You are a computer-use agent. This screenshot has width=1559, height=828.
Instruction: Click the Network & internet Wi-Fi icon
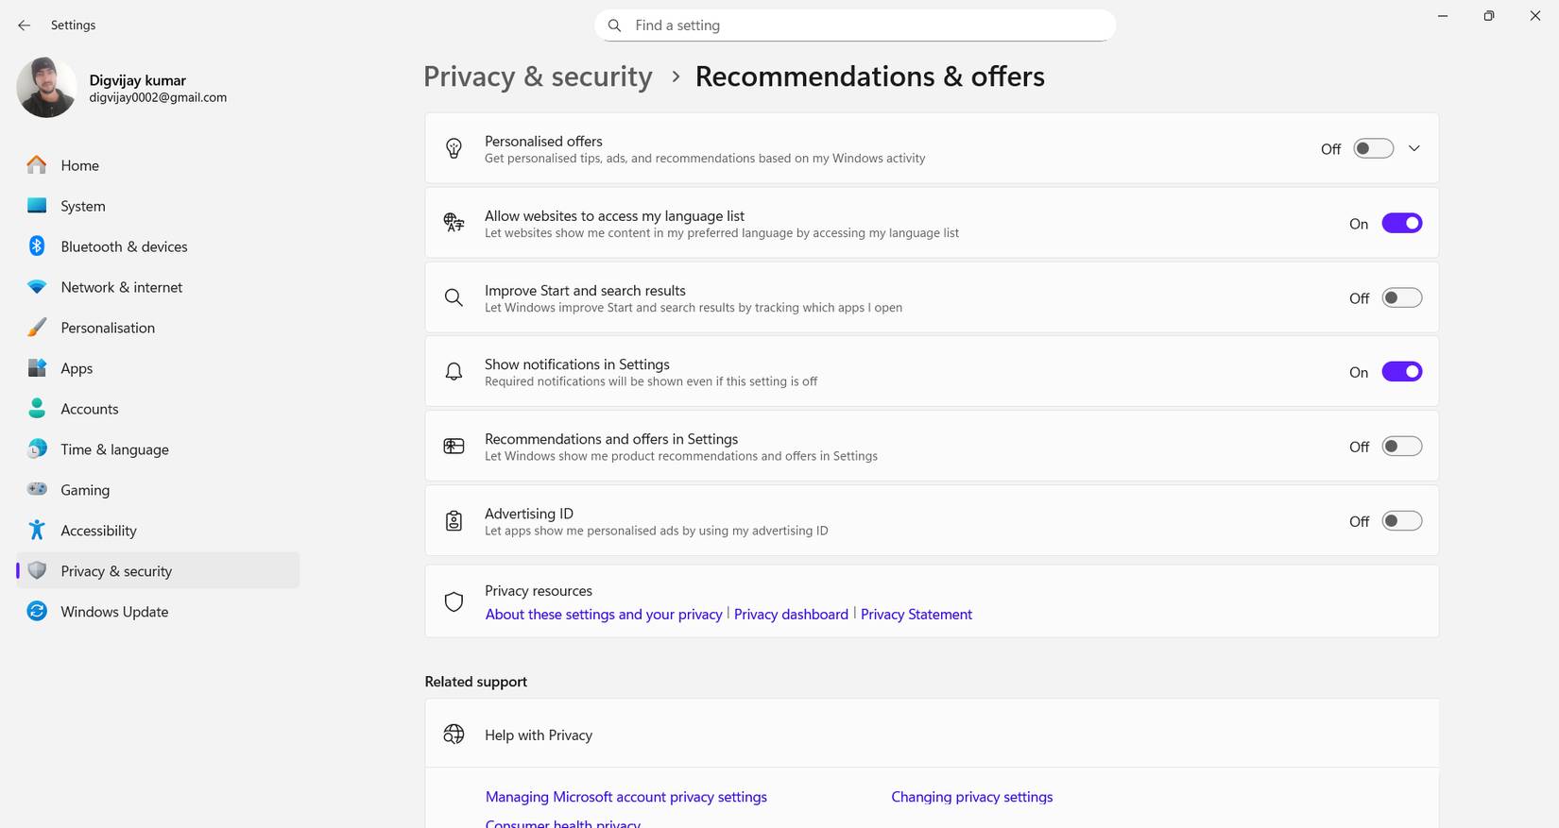37,287
